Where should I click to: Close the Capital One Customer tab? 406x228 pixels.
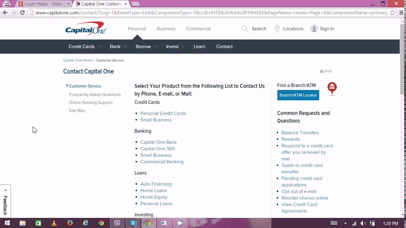[x=126, y=4]
